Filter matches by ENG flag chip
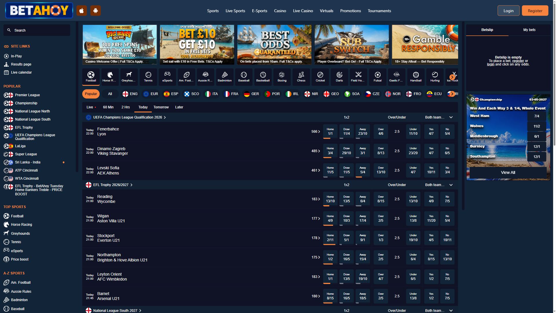Viewport: 556px width, 313px height. coord(130,94)
